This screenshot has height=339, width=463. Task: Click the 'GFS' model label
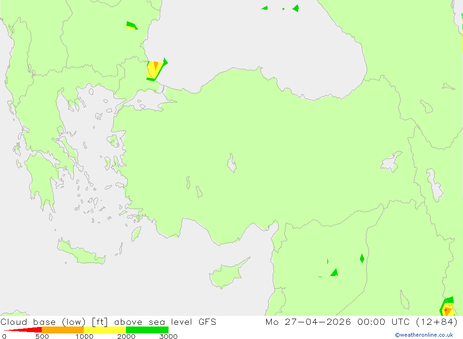(207, 321)
